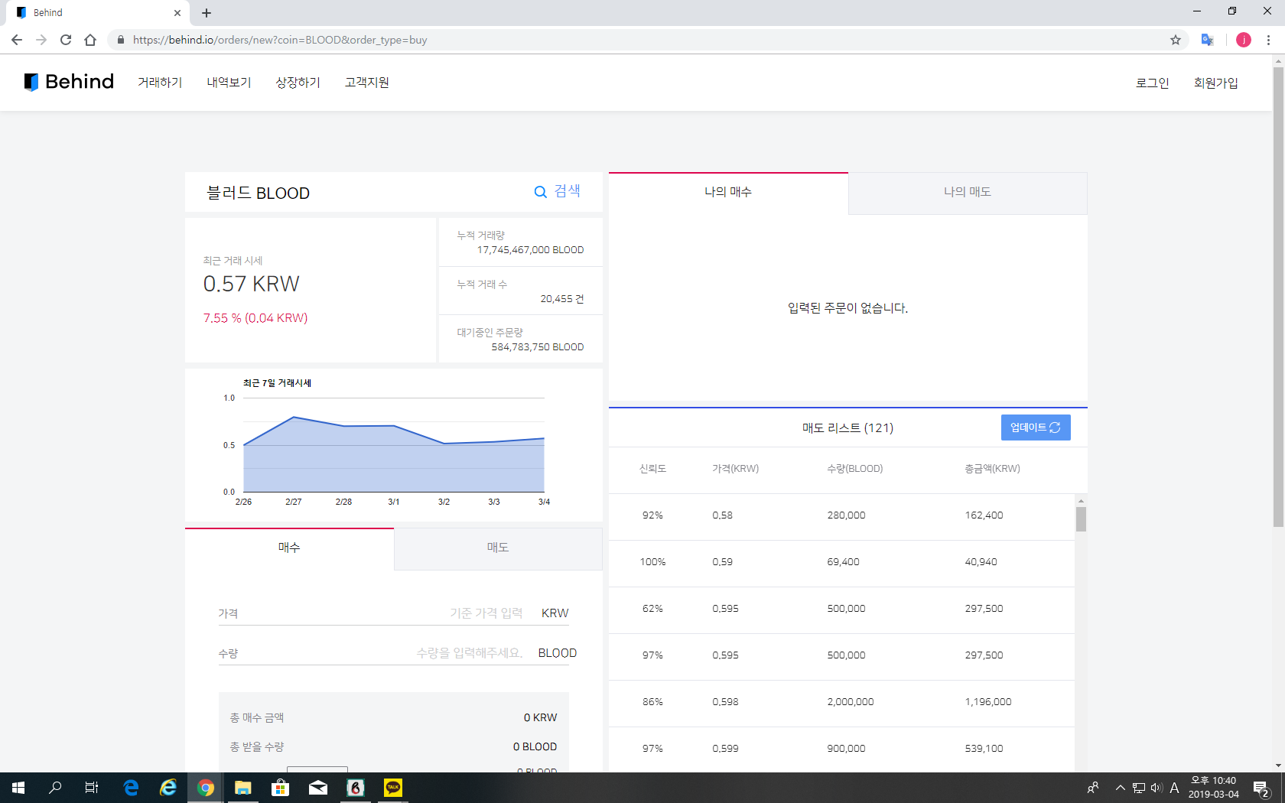The width and height of the screenshot is (1285, 803).
Task: Open File Explorer from the taskbar
Action: 243,788
